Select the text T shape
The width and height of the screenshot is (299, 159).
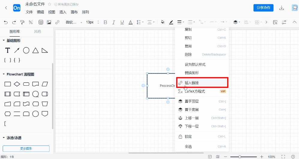pos(7,50)
